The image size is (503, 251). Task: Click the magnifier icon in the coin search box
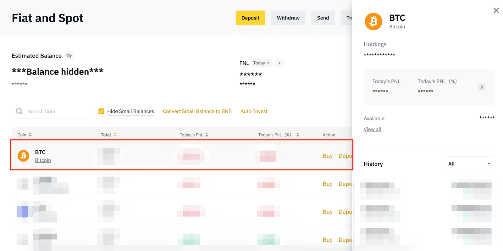point(19,111)
